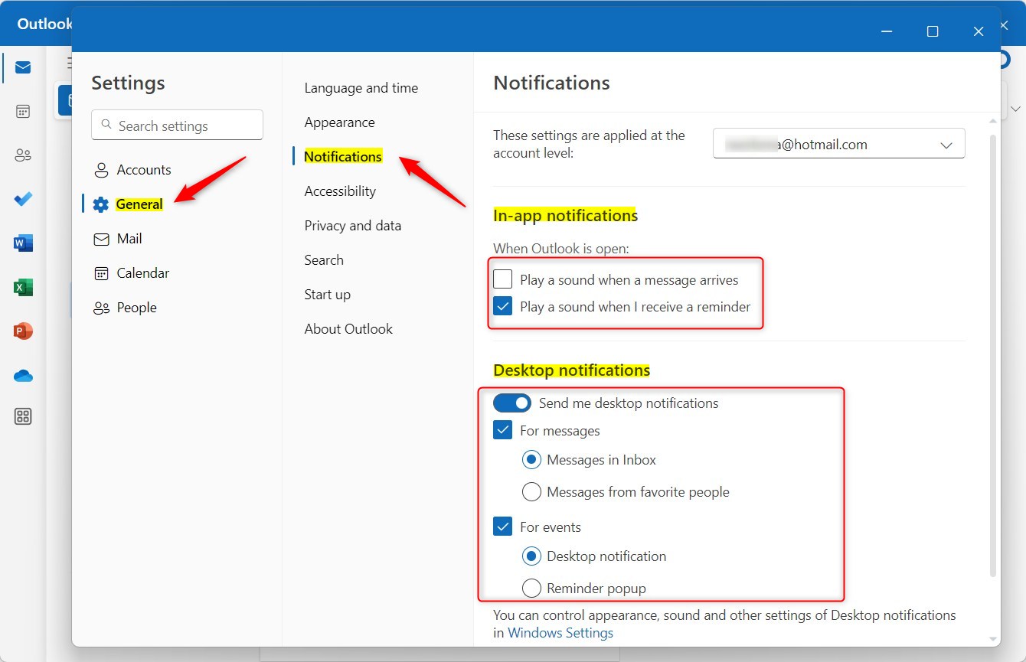
Task: Launch PowerPoint from the left app bar
Action: (22, 331)
